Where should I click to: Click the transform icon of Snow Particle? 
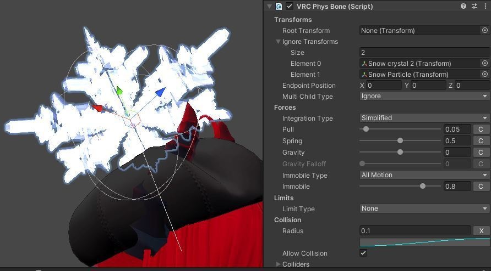364,74
